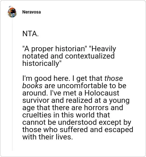The height and width of the screenshot is (157, 146).
Task: Click the quoted phrase "A proper historian"
Action: point(55,49)
